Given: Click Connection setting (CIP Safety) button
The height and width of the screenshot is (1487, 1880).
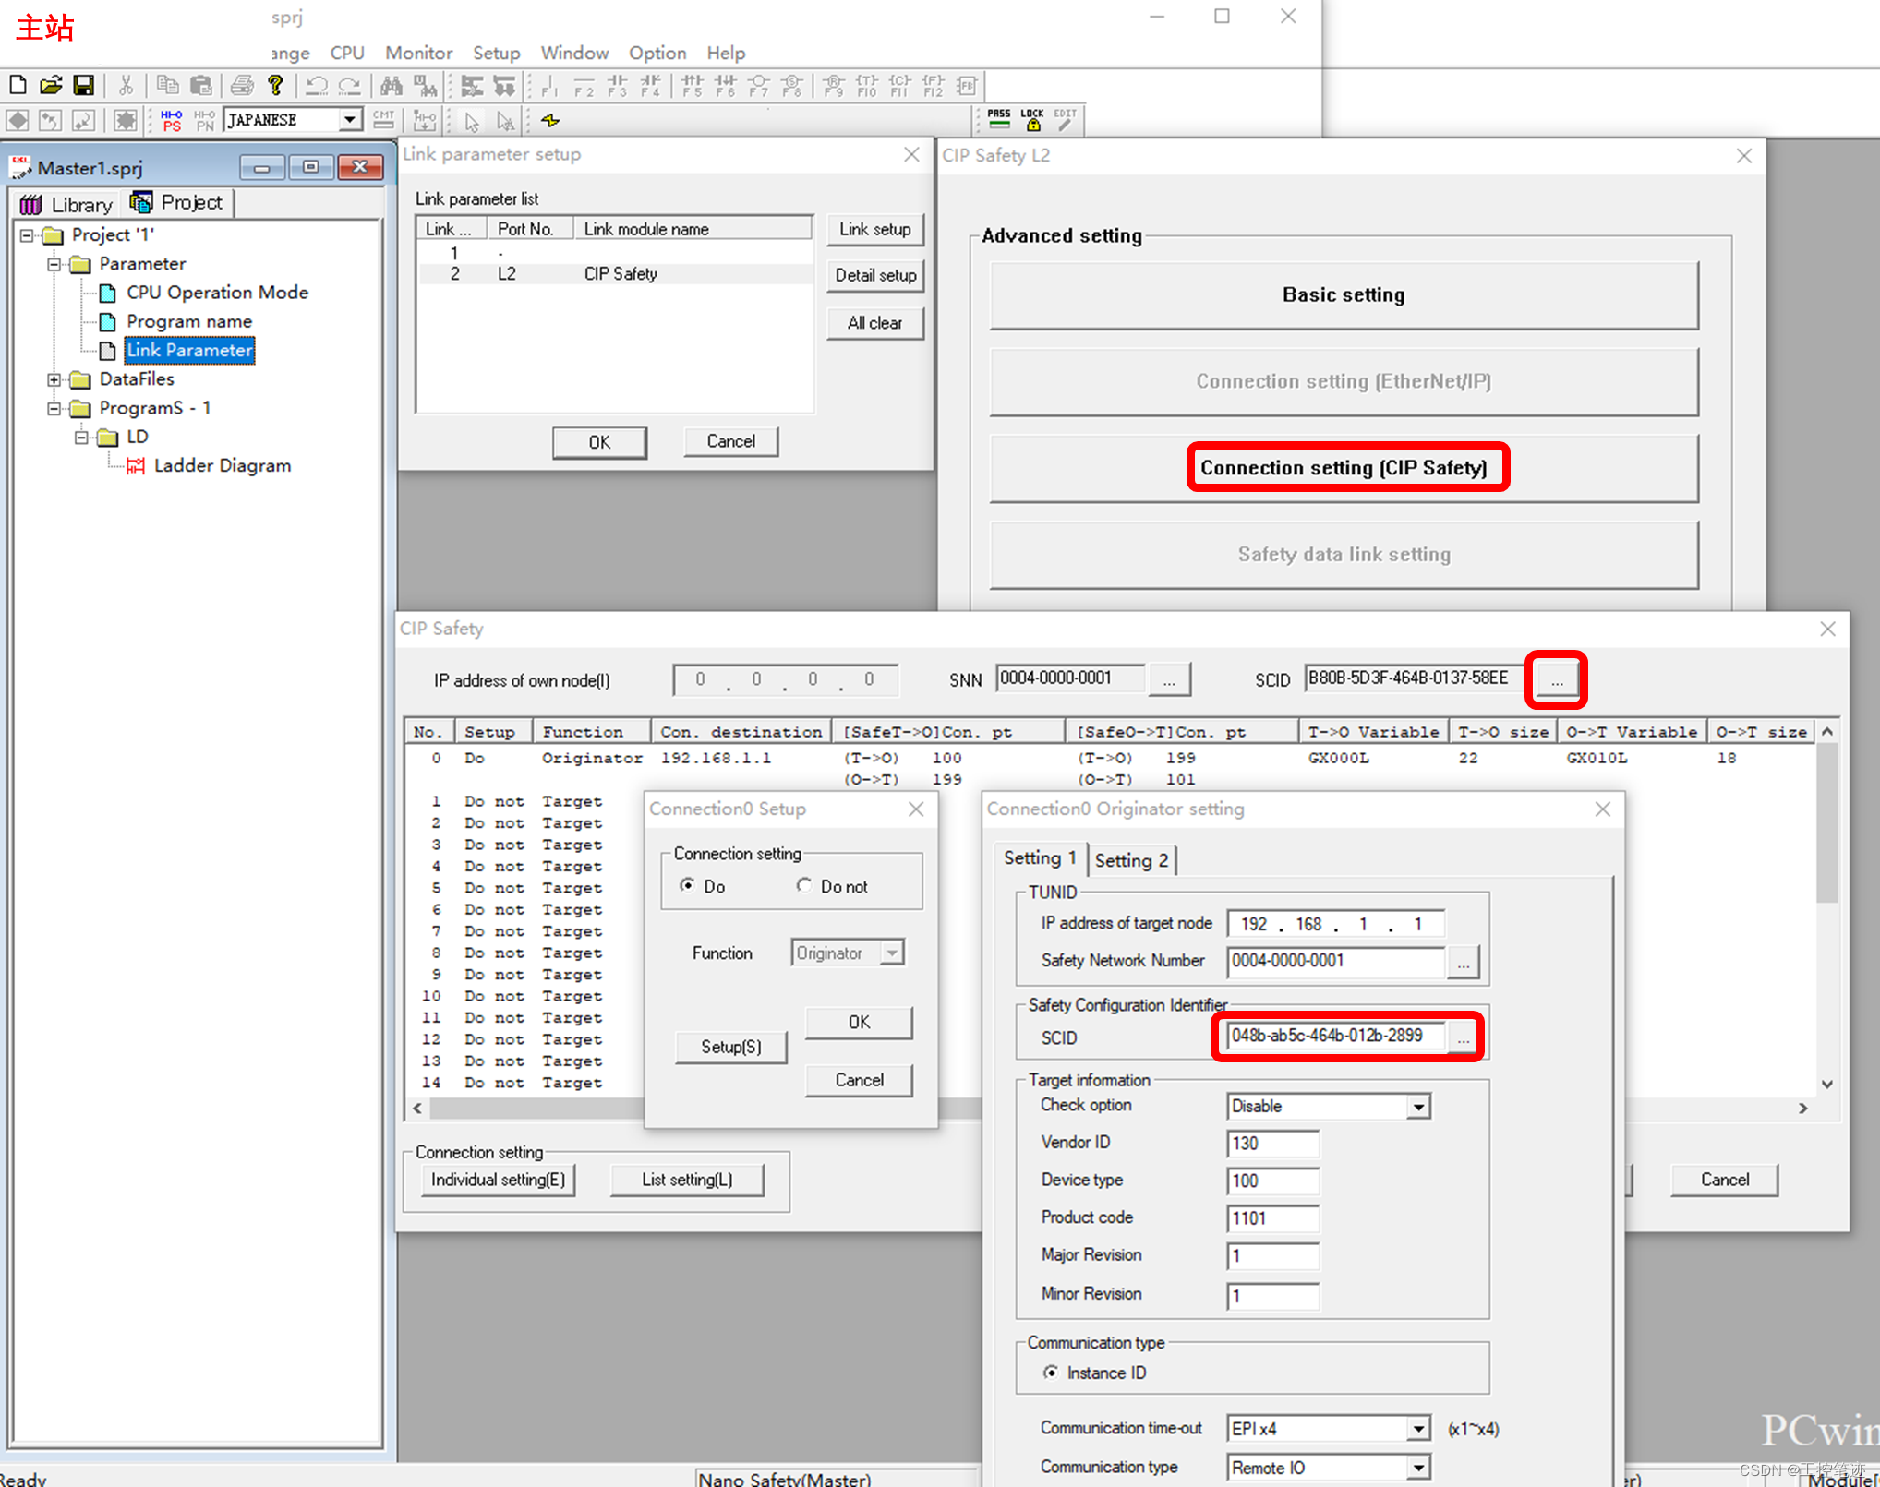Looking at the screenshot, I should (x=1344, y=468).
